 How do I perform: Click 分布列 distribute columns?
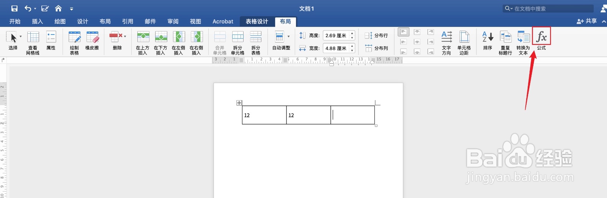pos(376,48)
